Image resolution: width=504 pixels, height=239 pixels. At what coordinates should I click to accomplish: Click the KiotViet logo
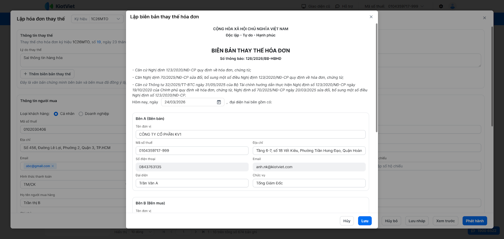coord(60,6)
